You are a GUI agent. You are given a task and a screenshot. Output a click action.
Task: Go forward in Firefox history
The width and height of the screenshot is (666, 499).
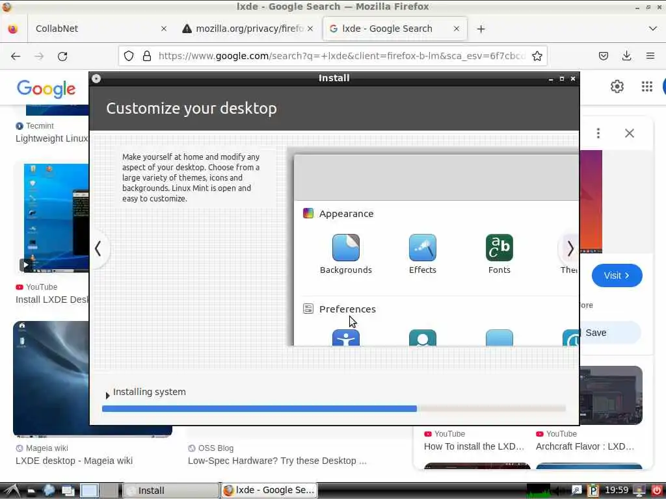tap(39, 56)
